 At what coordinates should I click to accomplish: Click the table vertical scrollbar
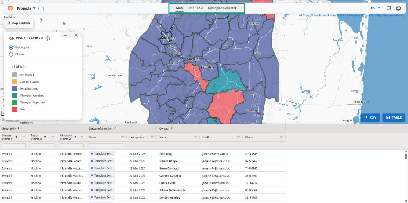pos(406,156)
